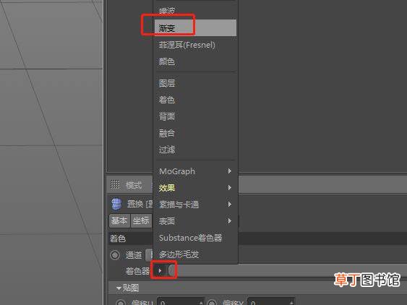Expand the 素描与卡通 submenu arrow
Image resolution: width=407 pixels, height=305 pixels.
(229, 205)
